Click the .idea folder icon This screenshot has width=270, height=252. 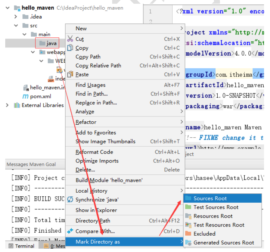pos(25,17)
